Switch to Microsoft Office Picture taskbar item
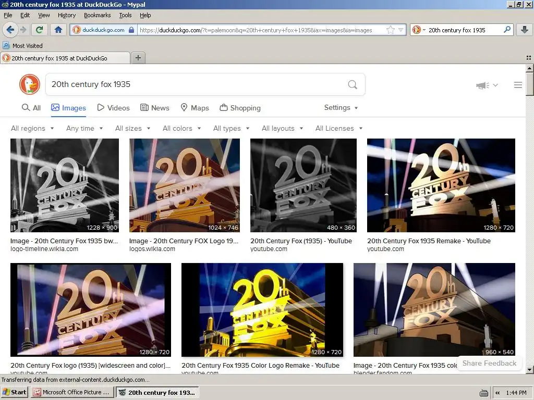The image size is (534, 400). (x=72, y=392)
